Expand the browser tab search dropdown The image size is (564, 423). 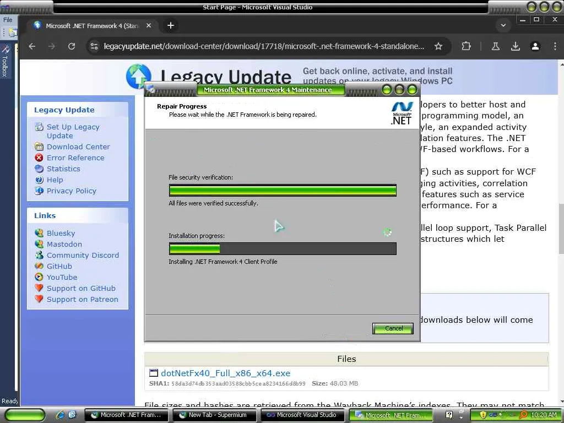[503, 25]
